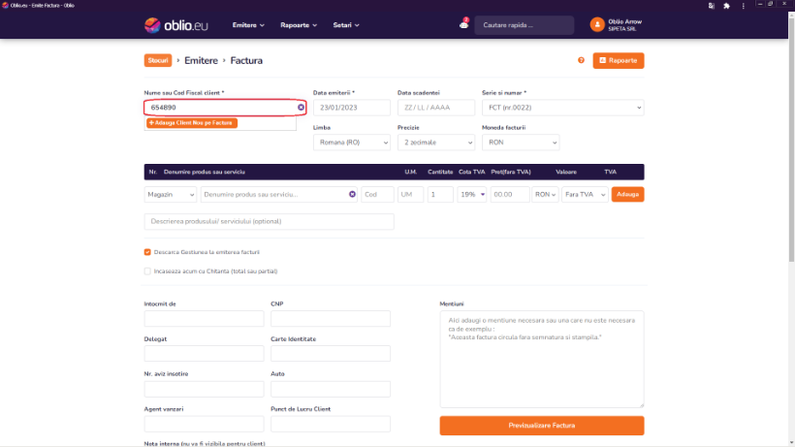Clear the product name field icon

(x=352, y=194)
